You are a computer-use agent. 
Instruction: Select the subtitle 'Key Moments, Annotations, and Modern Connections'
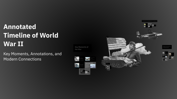(x=32, y=56)
